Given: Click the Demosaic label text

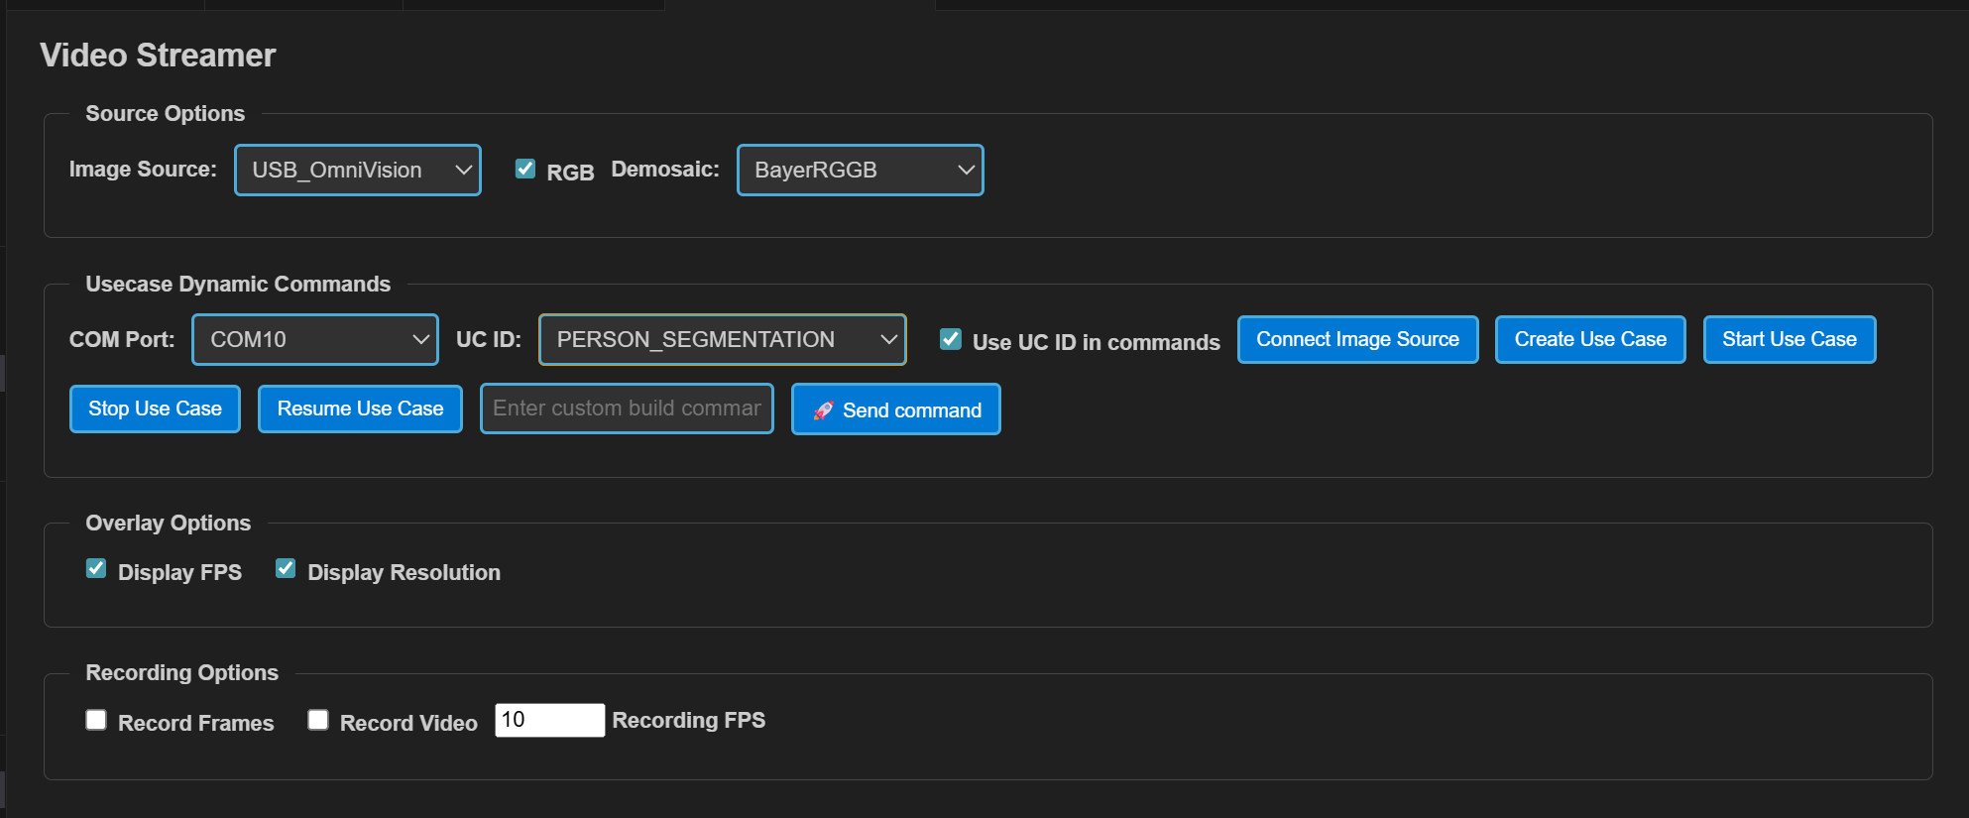Looking at the screenshot, I should pos(665,170).
